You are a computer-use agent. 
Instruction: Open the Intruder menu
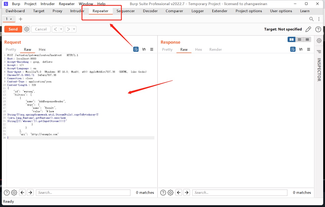tap(48, 4)
